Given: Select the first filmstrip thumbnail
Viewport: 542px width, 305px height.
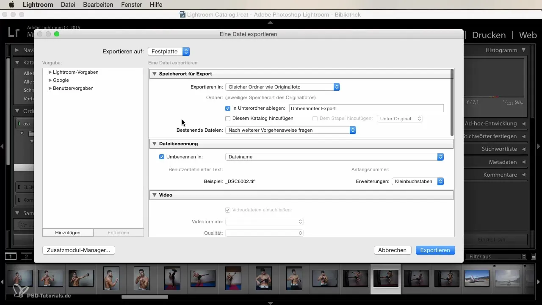Looking at the screenshot, I should (x=20, y=279).
